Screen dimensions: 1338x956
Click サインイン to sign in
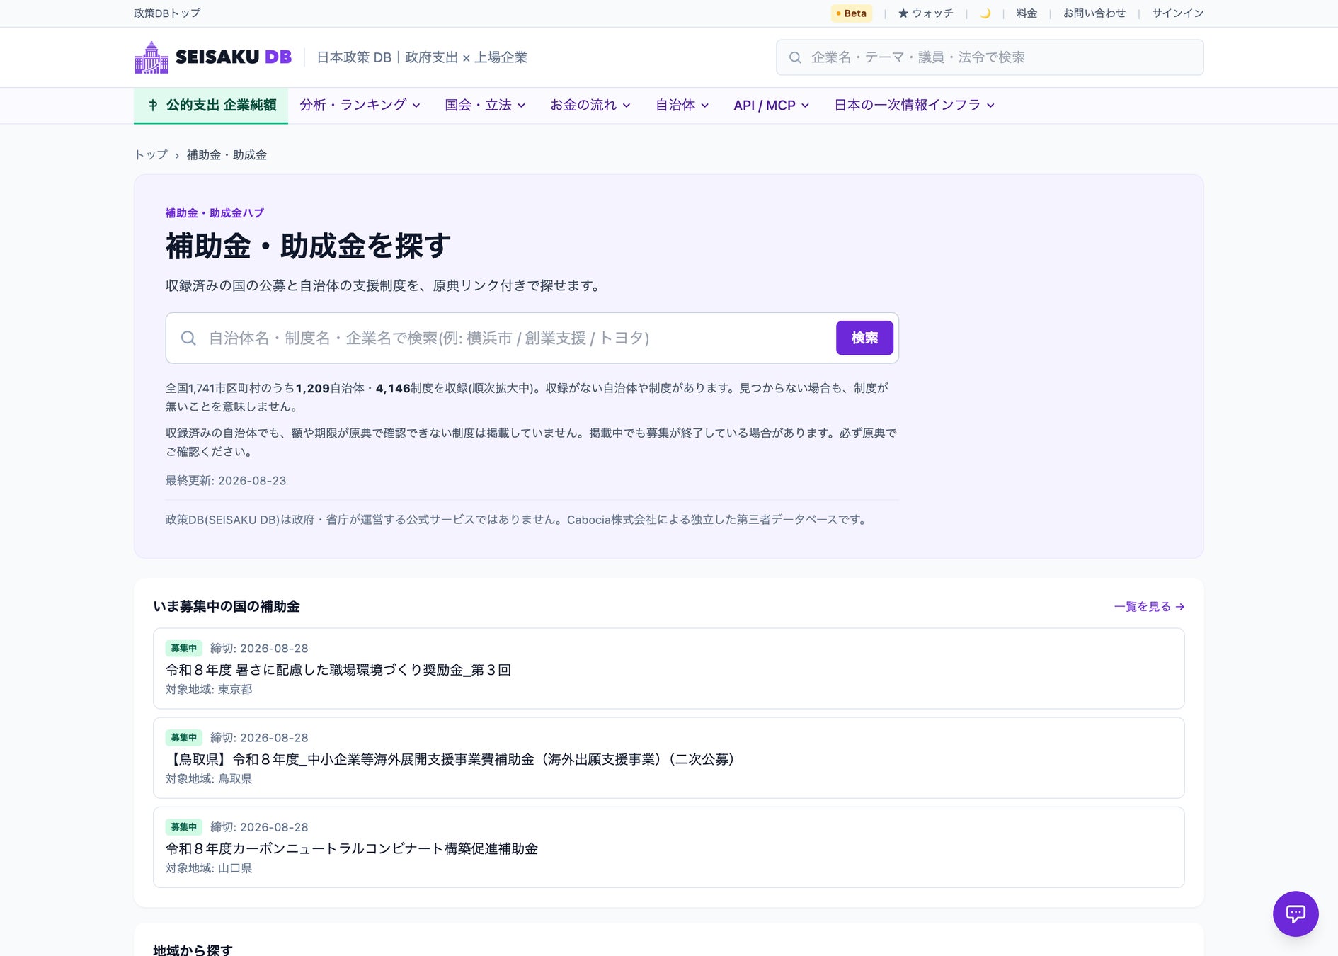[1178, 13]
